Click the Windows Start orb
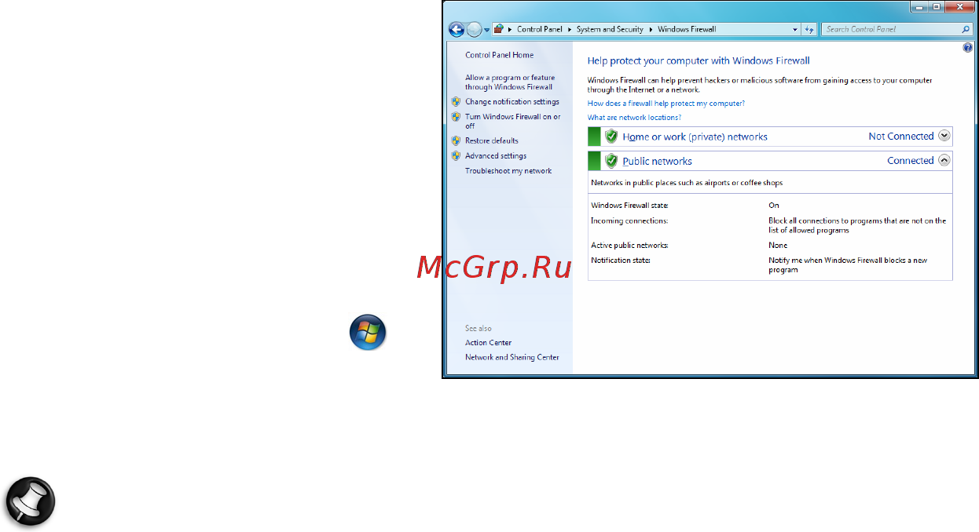This screenshot has height=532, width=979. click(368, 333)
